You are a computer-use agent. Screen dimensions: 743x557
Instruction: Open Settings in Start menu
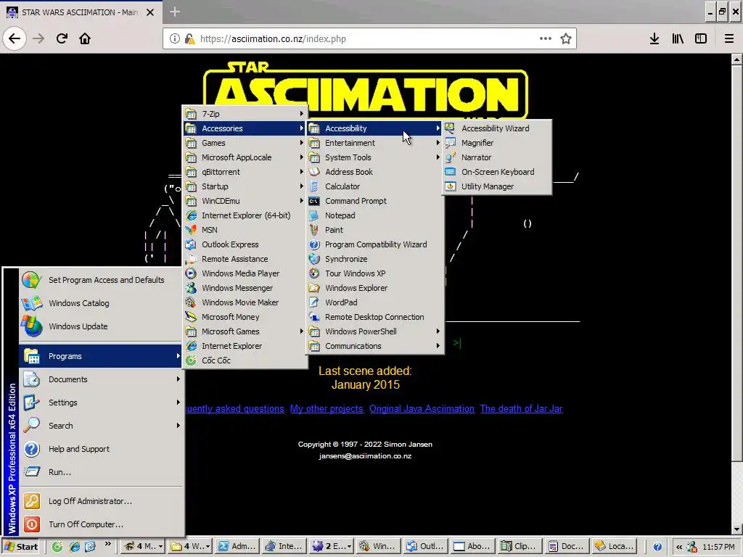click(x=101, y=403)
